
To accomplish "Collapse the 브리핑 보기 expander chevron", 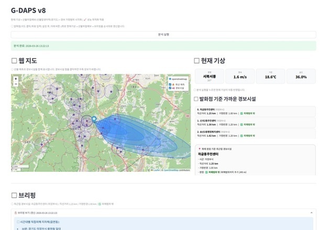I will (x=311, y=213).
